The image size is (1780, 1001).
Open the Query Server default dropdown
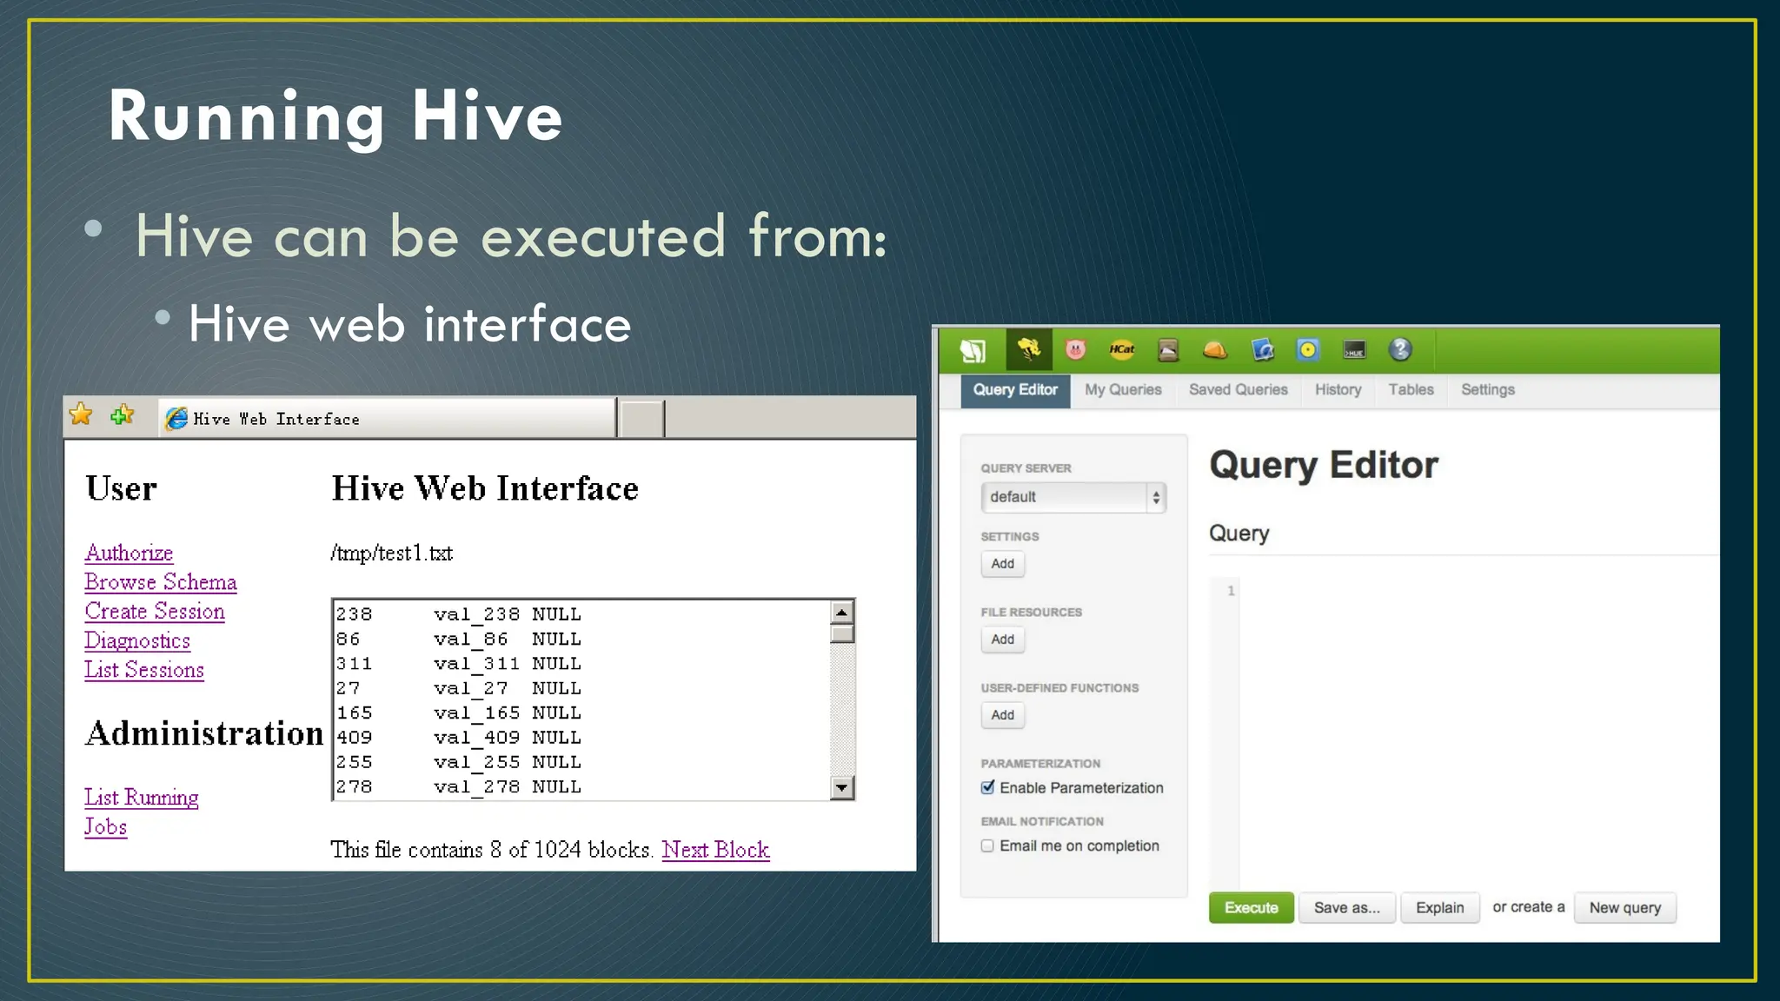pyautogui.click(x=1073, y=497)
